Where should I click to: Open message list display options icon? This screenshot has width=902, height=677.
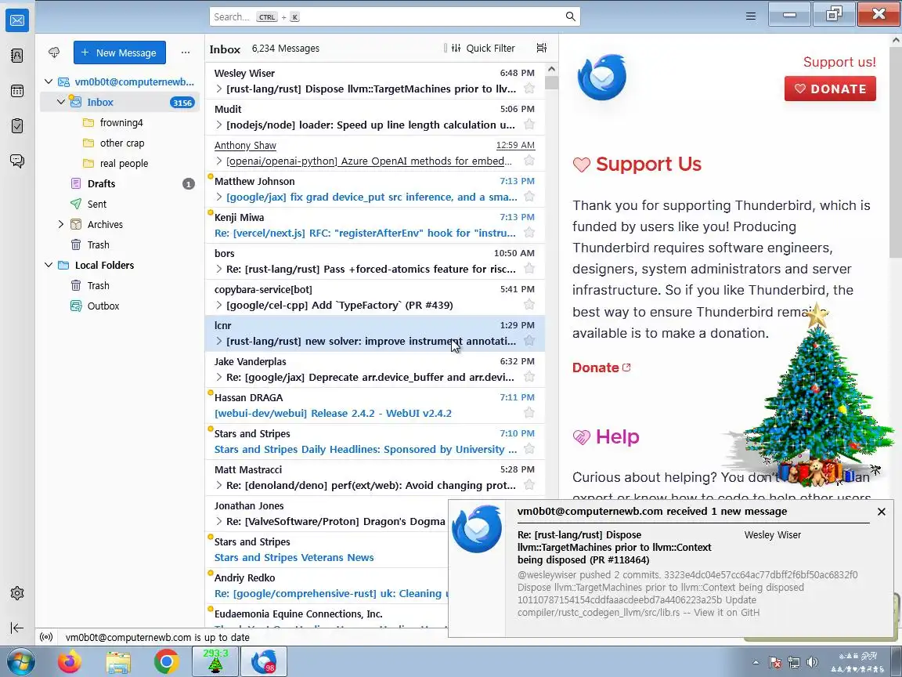(541, 48)
